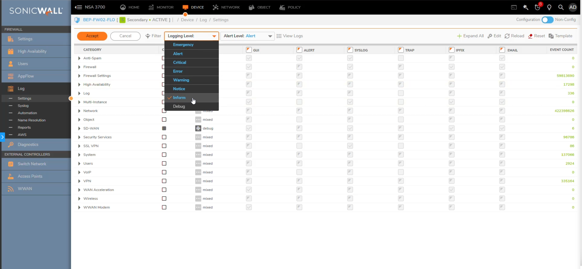Open Access Points in sidebar
582x269 pixels.
pos(36,176)
